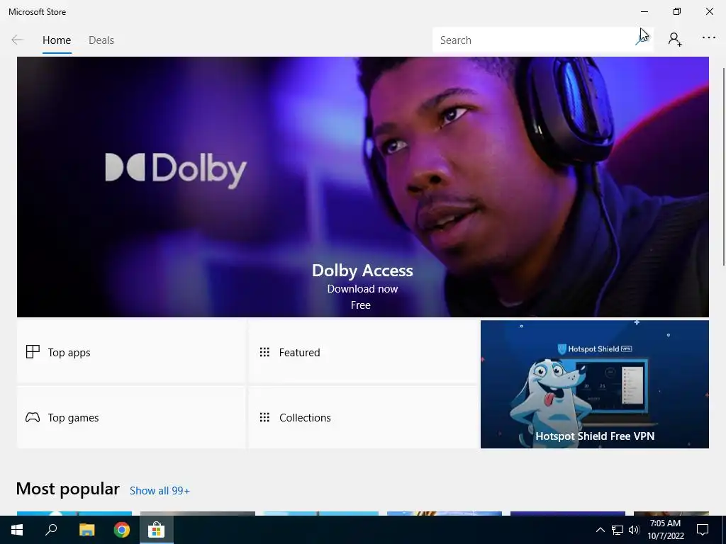Screen dimensions: 726x544
Task: Click the Microsoft Store title text
Action: (x=37, y=12)
